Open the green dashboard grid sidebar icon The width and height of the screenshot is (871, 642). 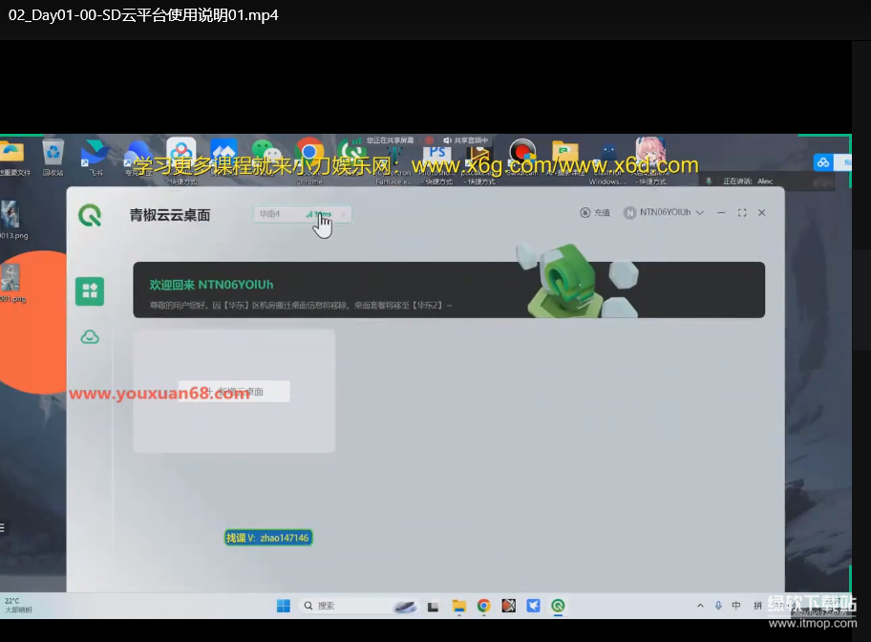[90, 291]
